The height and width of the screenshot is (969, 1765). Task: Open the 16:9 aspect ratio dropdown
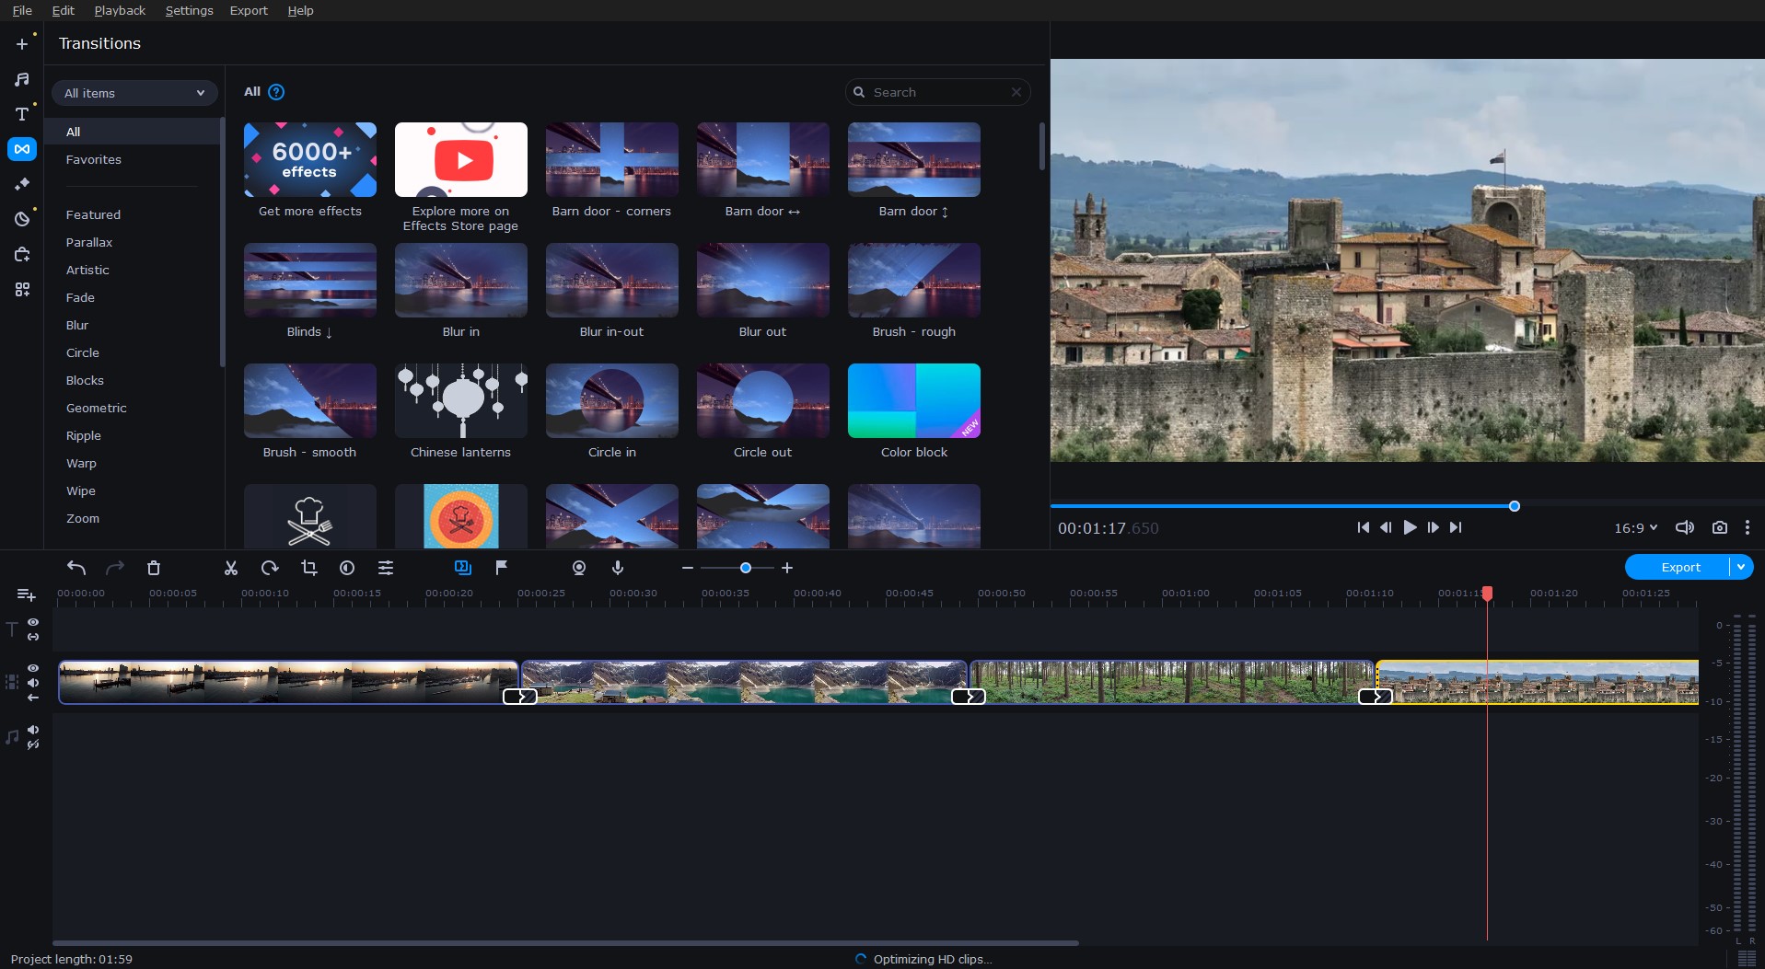(x=1635, y=527)
